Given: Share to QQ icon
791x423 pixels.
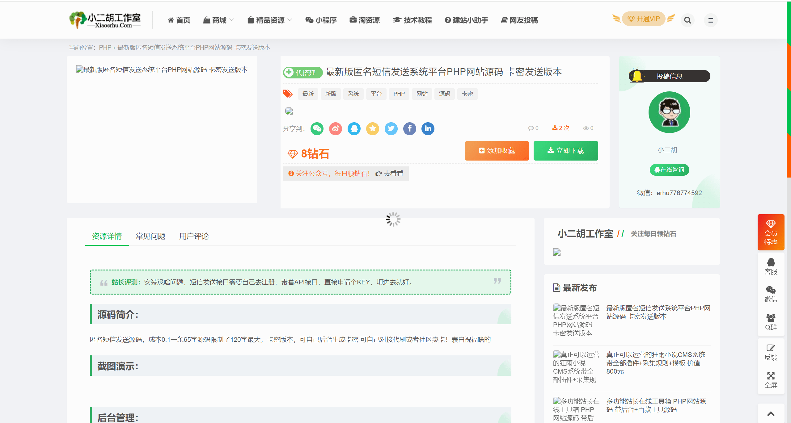Looking at the screenshot, I should (x=354, y=128).
